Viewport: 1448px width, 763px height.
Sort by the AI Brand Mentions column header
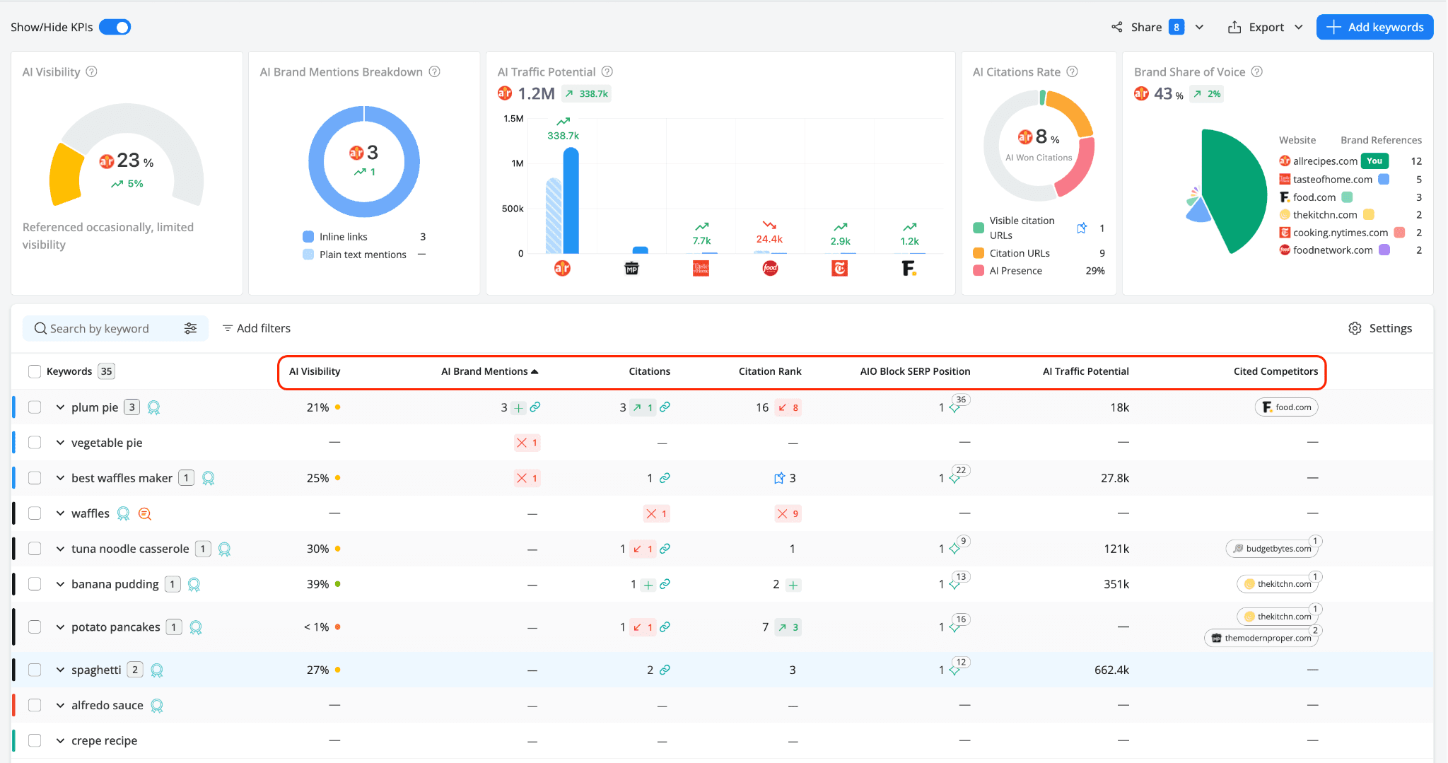[489, 371]
